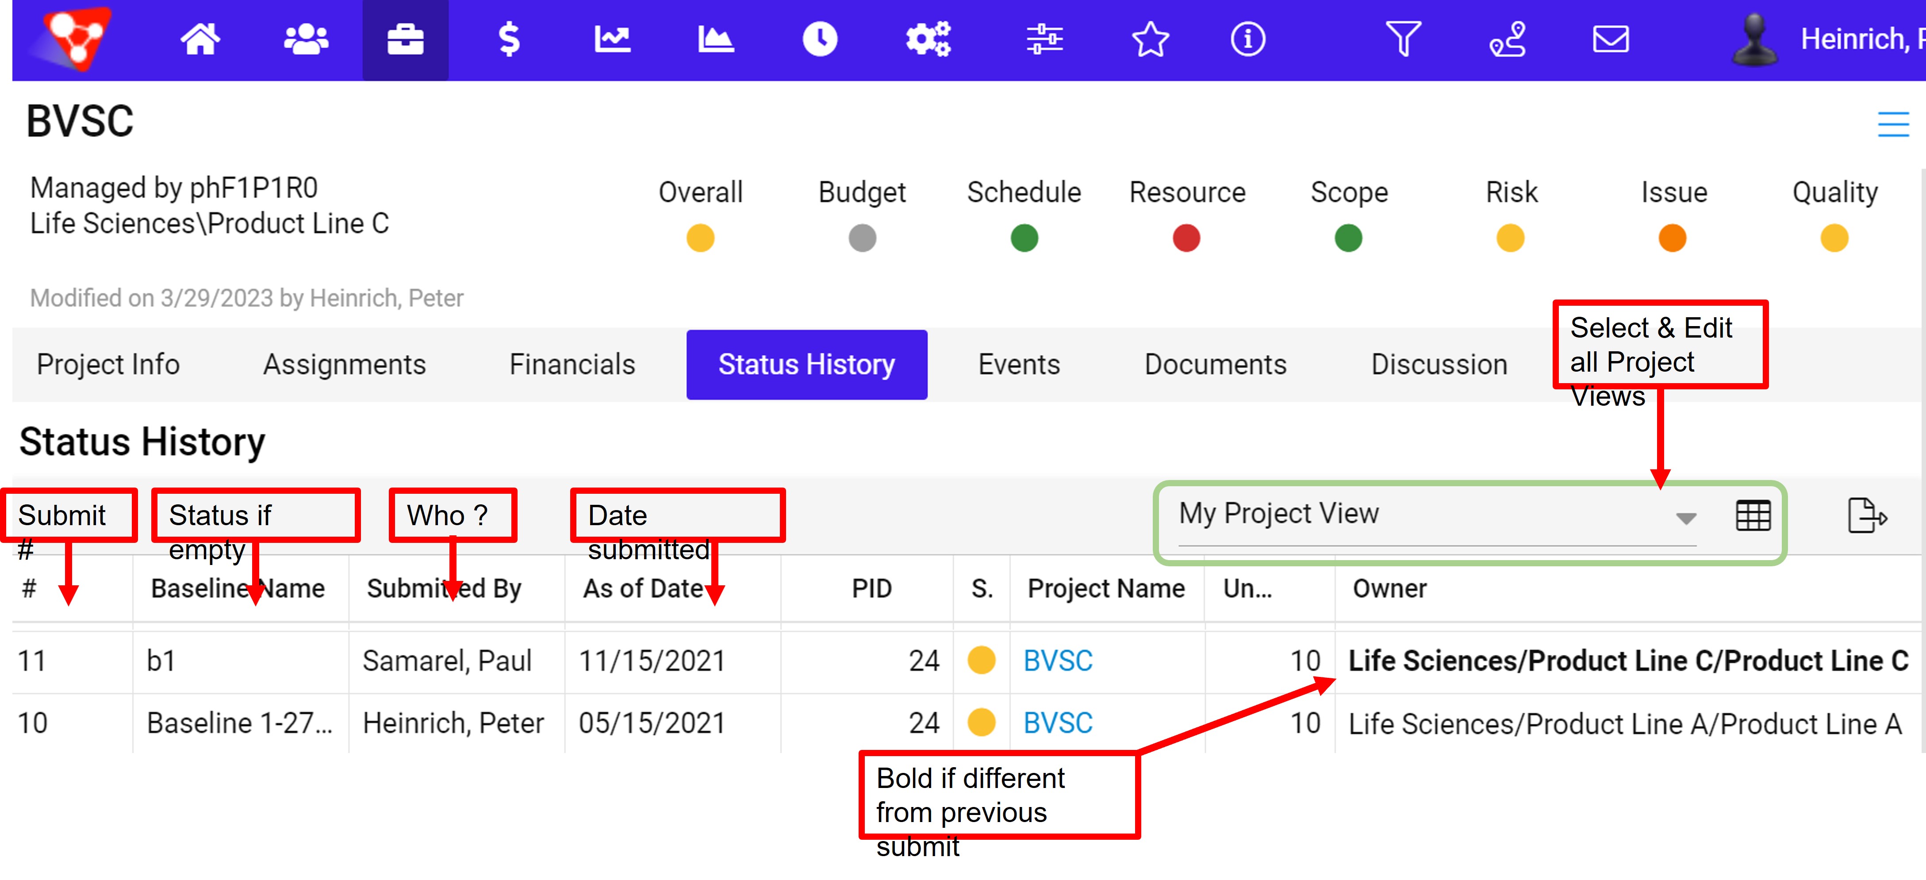Viewport: 1926px width, 880px height.
Task: Open the info circle icon
Action: tap(1247, 40)
